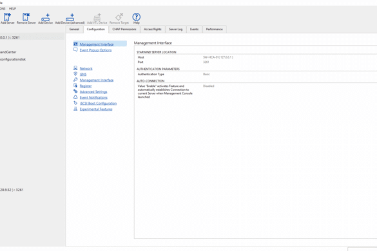Click the Remove Server toolbar icon
This screenshot has width=377, height=251.
point(26,17)
